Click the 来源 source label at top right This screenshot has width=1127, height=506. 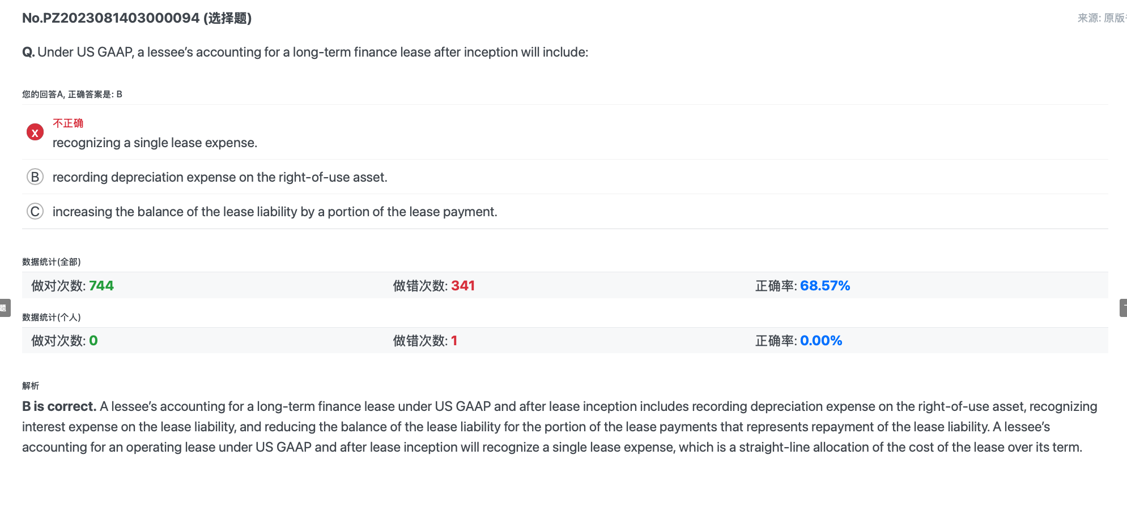click(1102, 18)
